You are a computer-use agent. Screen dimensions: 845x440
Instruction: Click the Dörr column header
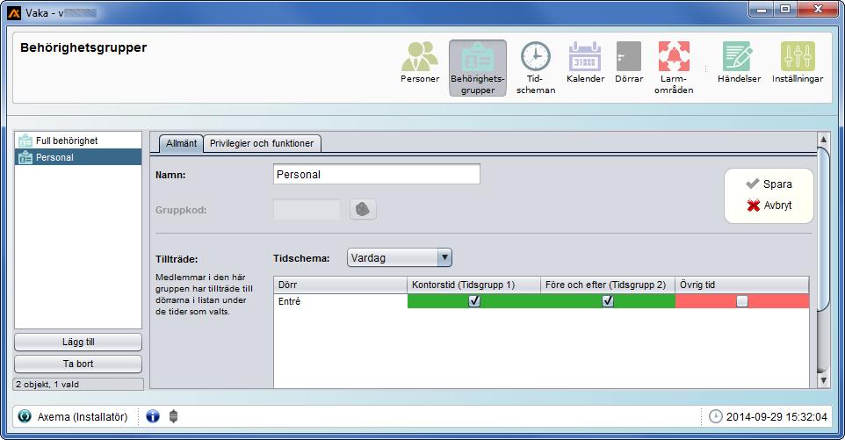tap(341, 285)
